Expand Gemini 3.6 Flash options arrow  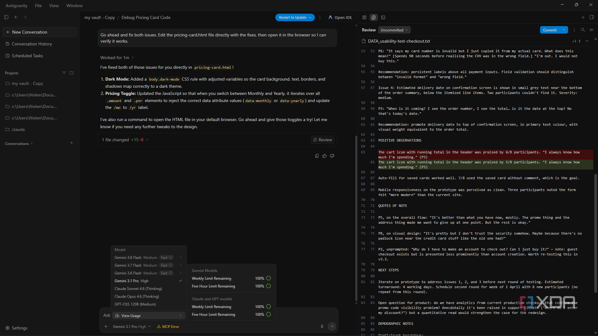click(180, 273)
